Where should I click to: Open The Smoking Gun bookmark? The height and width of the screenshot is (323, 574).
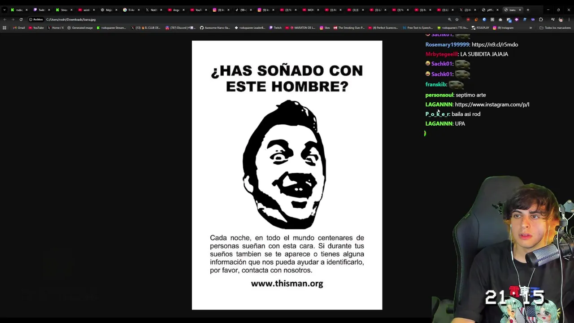point(349,28)
